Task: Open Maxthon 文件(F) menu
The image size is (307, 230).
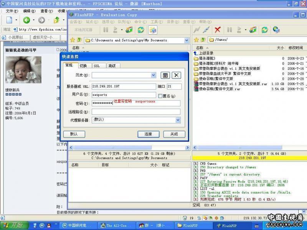Action: 12,11
